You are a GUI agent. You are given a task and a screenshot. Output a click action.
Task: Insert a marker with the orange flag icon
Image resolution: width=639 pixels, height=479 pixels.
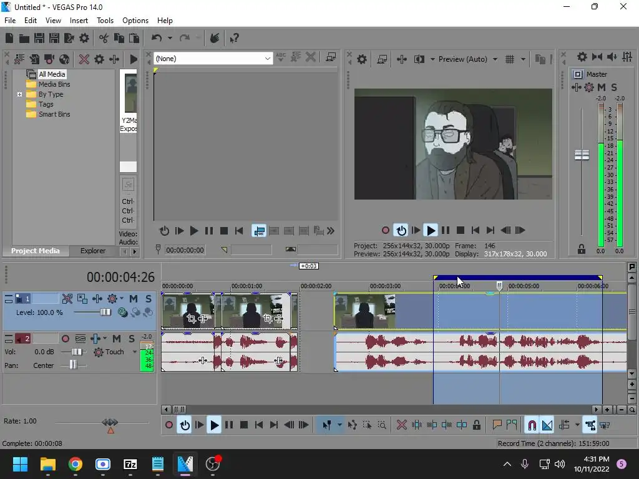497,425
